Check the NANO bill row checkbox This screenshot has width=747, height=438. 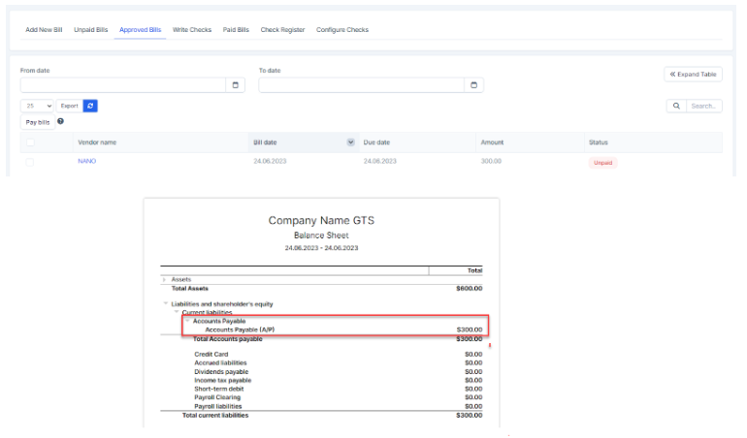pos(29,163)
